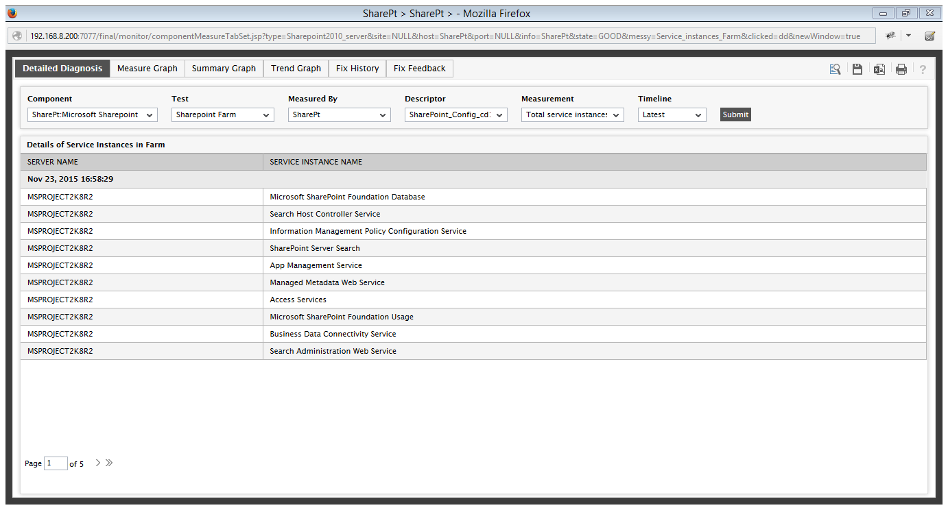Expand the arrow next to the Firebug icon

pos(908,36)
